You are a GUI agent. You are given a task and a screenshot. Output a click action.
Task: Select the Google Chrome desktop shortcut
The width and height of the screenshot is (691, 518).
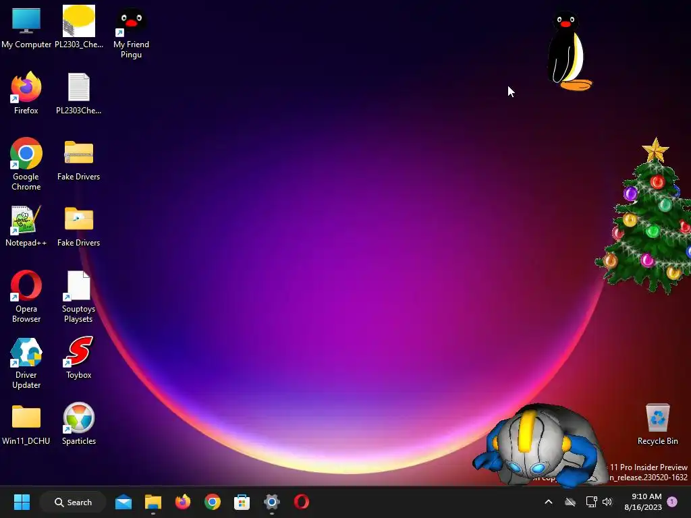point(26,164)
